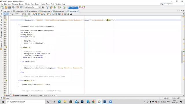The image size is (185, 104).
Task: Open the Projects side panel
Action: coord(1,47)
